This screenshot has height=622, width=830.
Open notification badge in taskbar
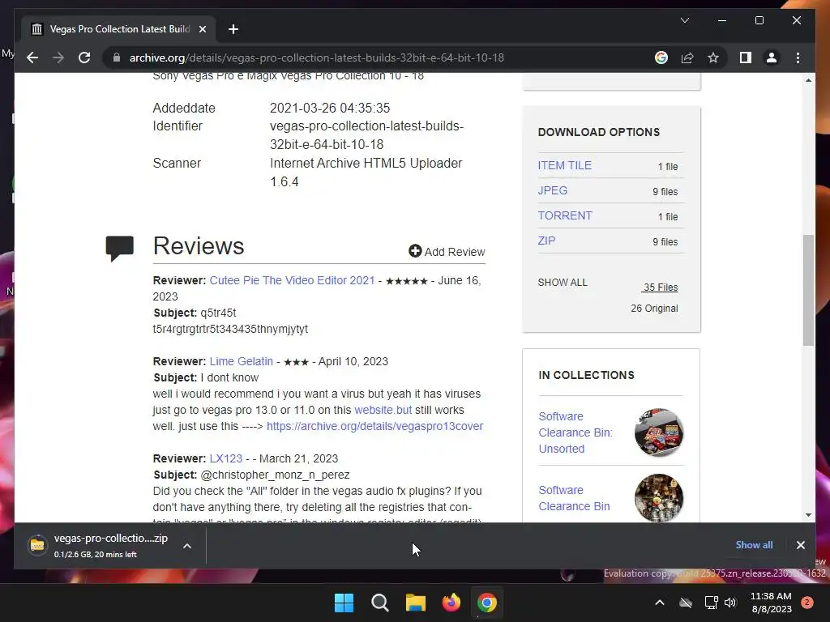pyautogui.click(x=807, y=603)
